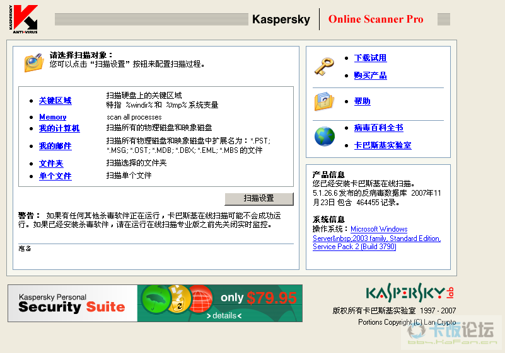
Task: Click the Kaspersky Personal Security Suite banner
Action: [x=155, y=303]
